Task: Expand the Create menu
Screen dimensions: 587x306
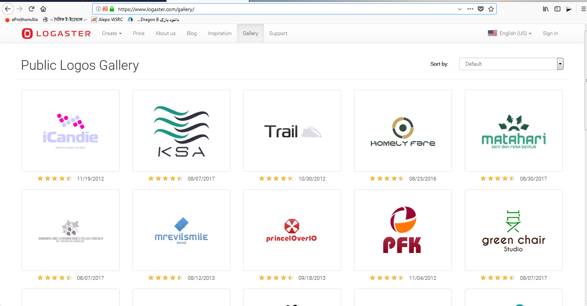Action: (x=112, y=33)
